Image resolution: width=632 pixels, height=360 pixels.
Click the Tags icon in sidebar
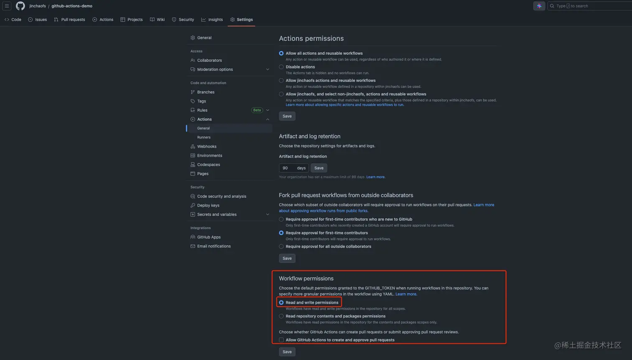193,101
